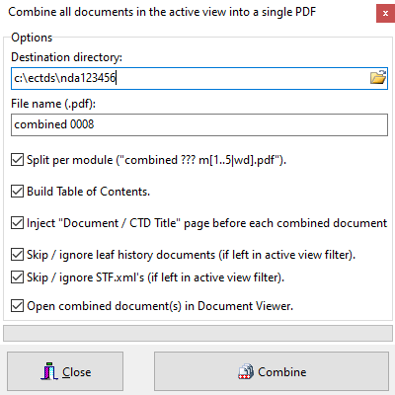The image size is (395, 395).
Task: Disable Inject Document / CTD Title page option
Action: click(17, 223)
